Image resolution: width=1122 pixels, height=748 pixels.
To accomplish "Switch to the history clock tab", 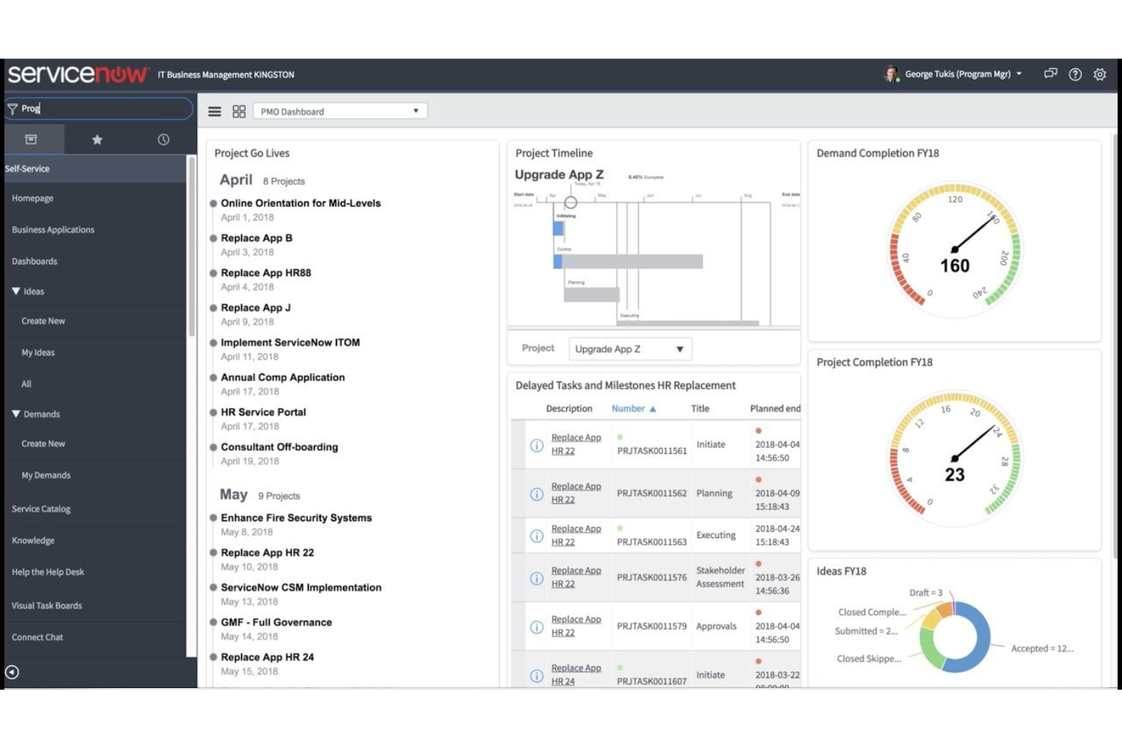I will pos(163,139).
